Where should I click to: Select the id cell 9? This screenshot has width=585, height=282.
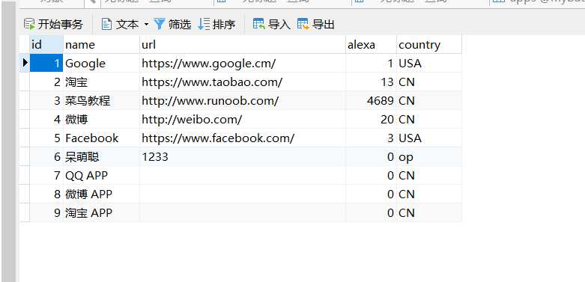tap(46, 212)
